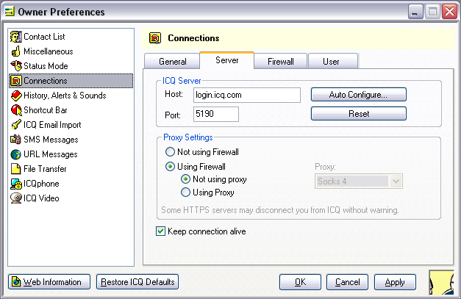
Task: Switch to the Firewall tab
Action: coord(280,62)
